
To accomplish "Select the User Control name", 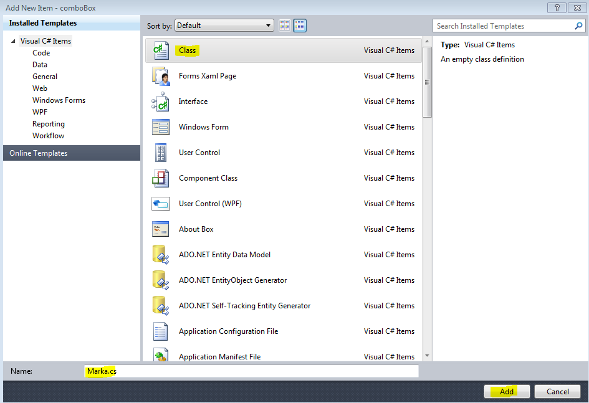I will (199, 153).
